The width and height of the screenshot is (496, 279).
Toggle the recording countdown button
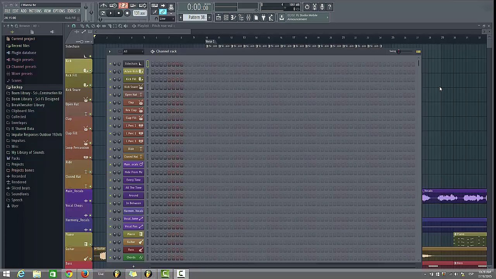(123, 5)
